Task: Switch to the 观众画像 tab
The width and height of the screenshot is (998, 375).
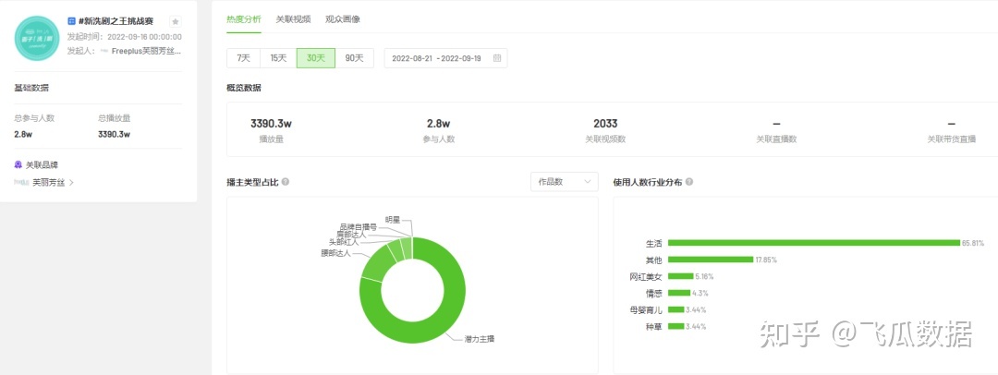Action: click(345, 18)
